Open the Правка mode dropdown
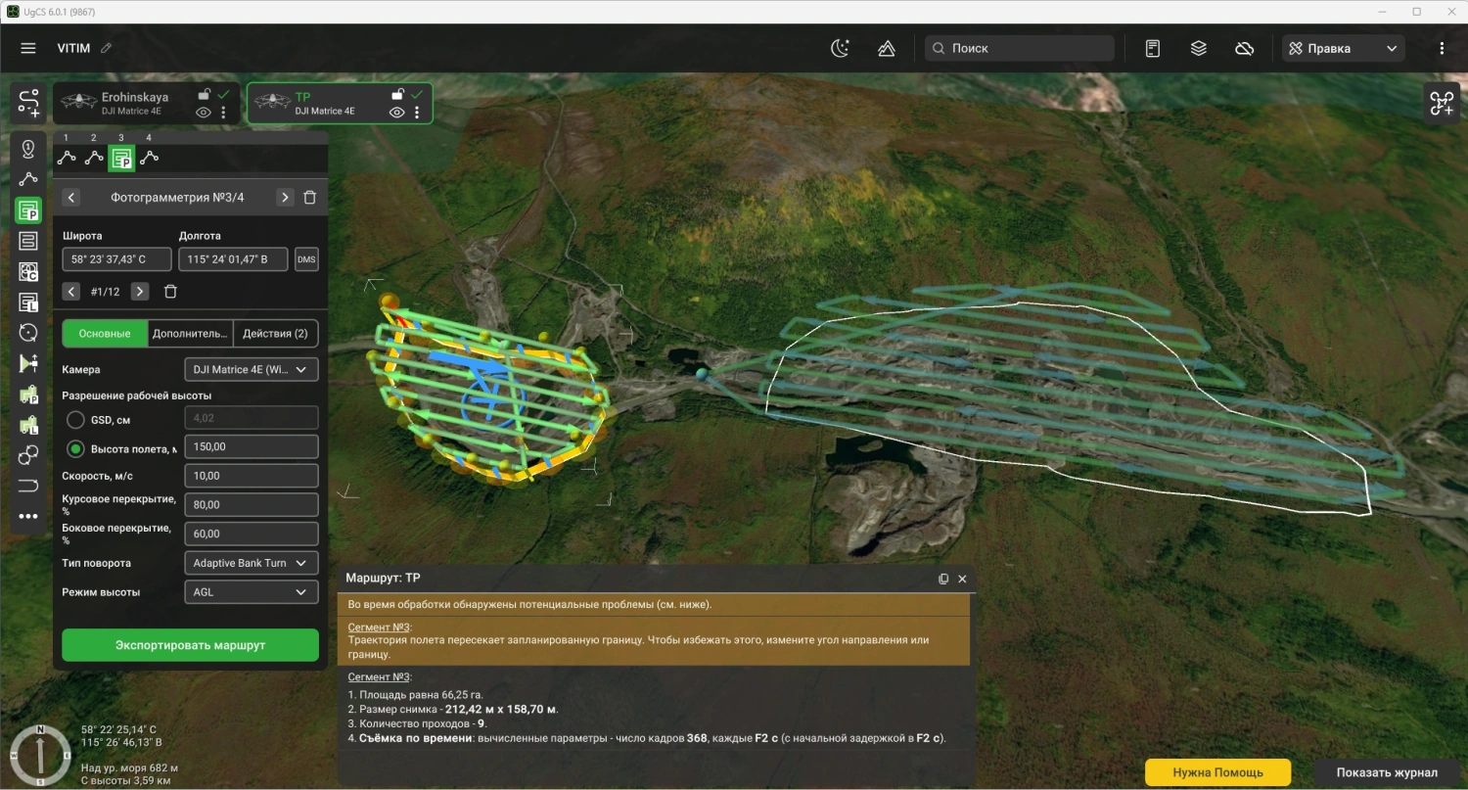 pos(1343,48)
